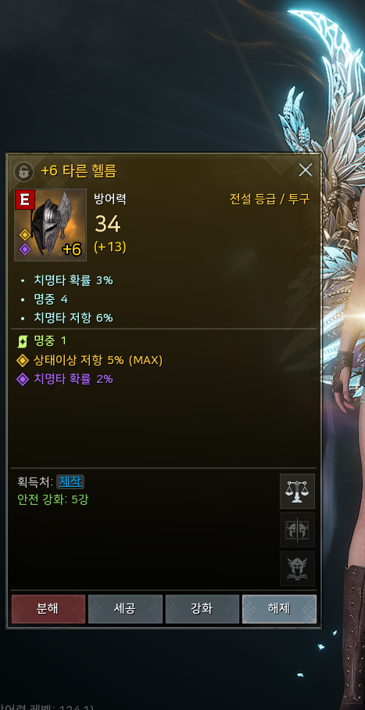365x710 pixels.
Task: Toggle the item lock icon
Action: pos(24,171)
